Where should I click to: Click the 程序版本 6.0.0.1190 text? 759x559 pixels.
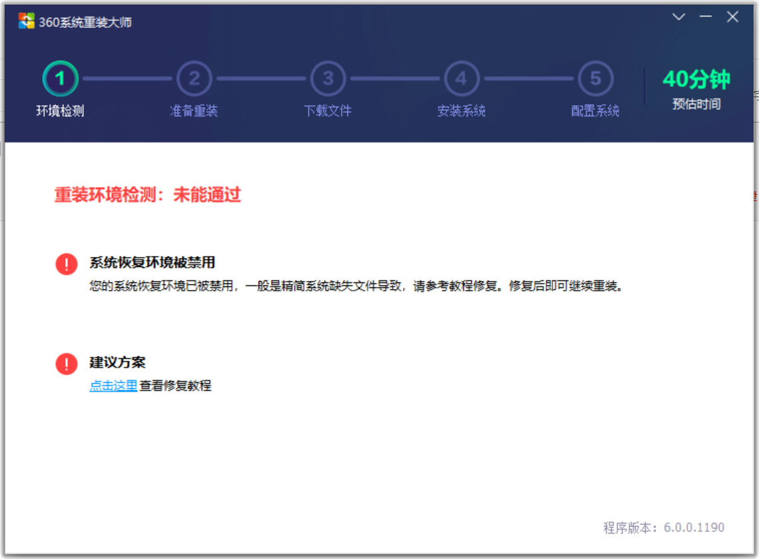664,528
